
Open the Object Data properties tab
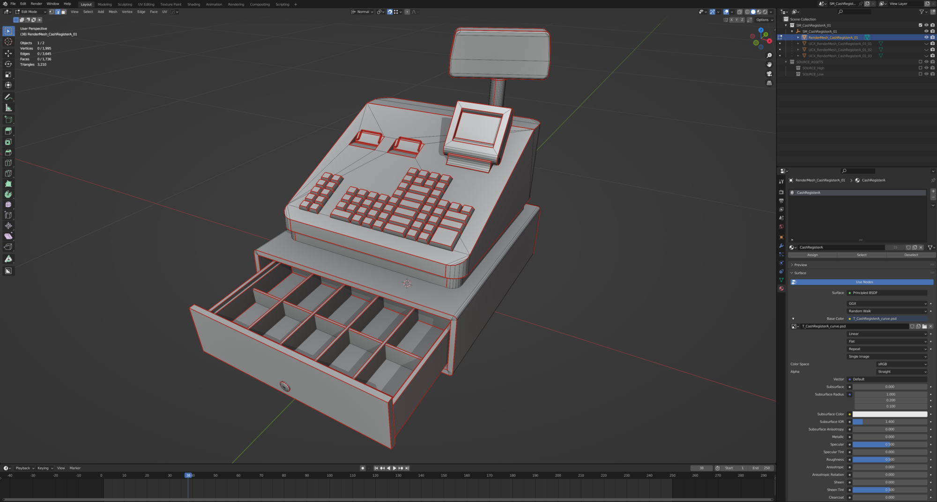(781, 280)
